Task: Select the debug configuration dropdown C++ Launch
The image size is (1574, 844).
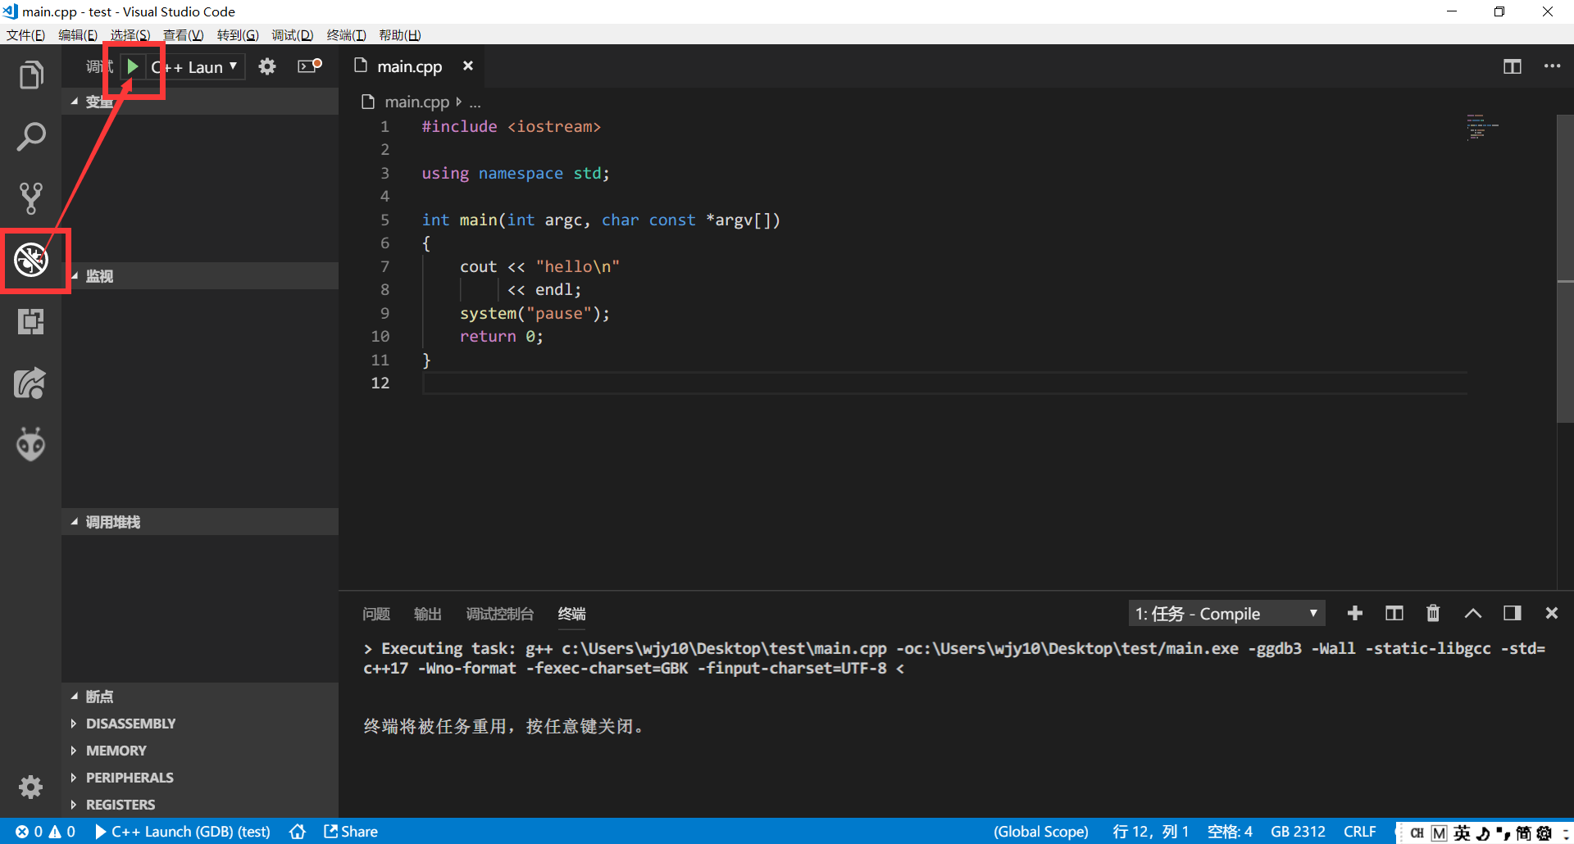Action: click(x=195, y=67)
